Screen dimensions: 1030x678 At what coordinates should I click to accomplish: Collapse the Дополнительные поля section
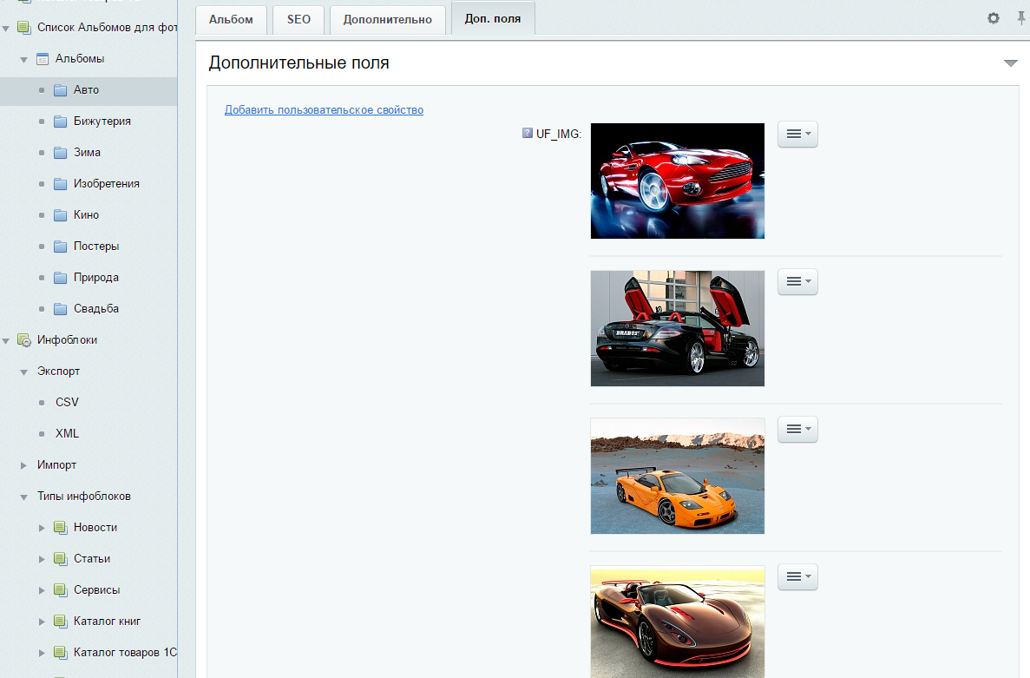click(x=1010, y=63)
